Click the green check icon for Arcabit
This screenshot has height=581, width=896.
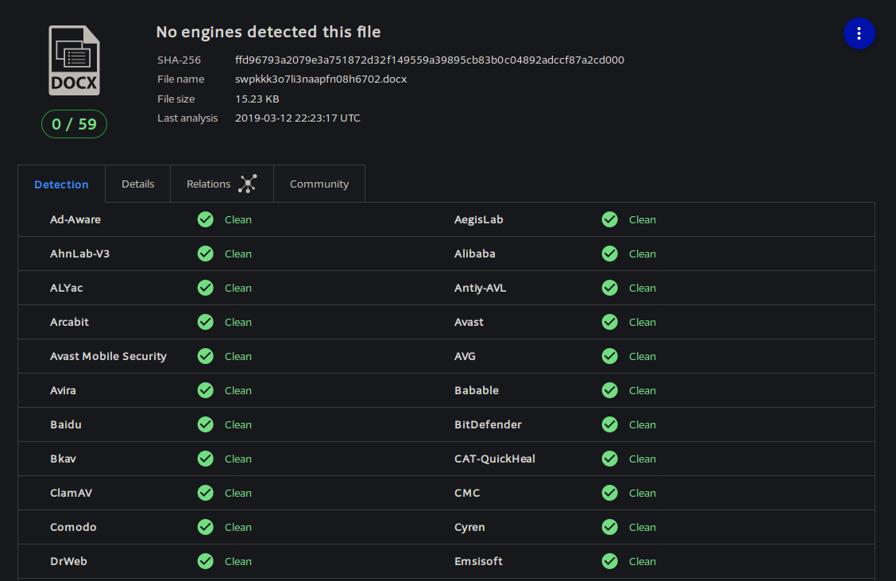[206, 322]
